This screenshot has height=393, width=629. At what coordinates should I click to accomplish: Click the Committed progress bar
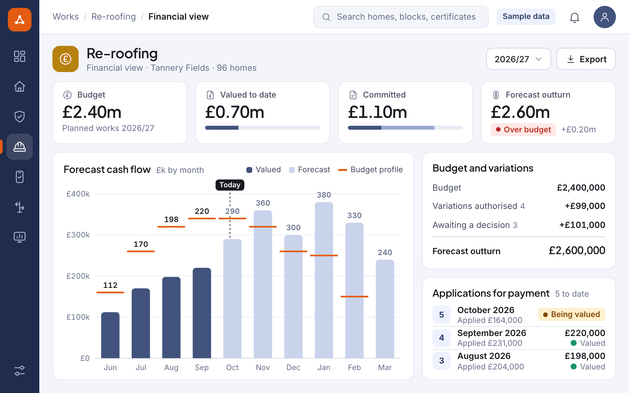click(x=405, y=128)
